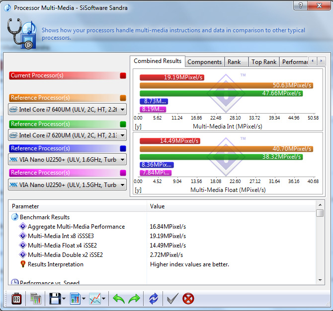Click the green back arrow
333x311 pixels.
coord(118,299)
